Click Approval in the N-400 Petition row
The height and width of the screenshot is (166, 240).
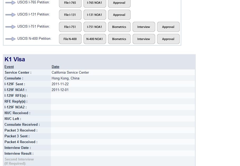168,39
